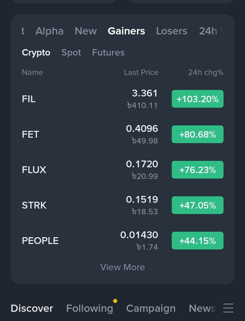Tap FLUX's +76.23% change badge
Image resolution: width=245 pixels, height=321 pixels.
(198, 170)
